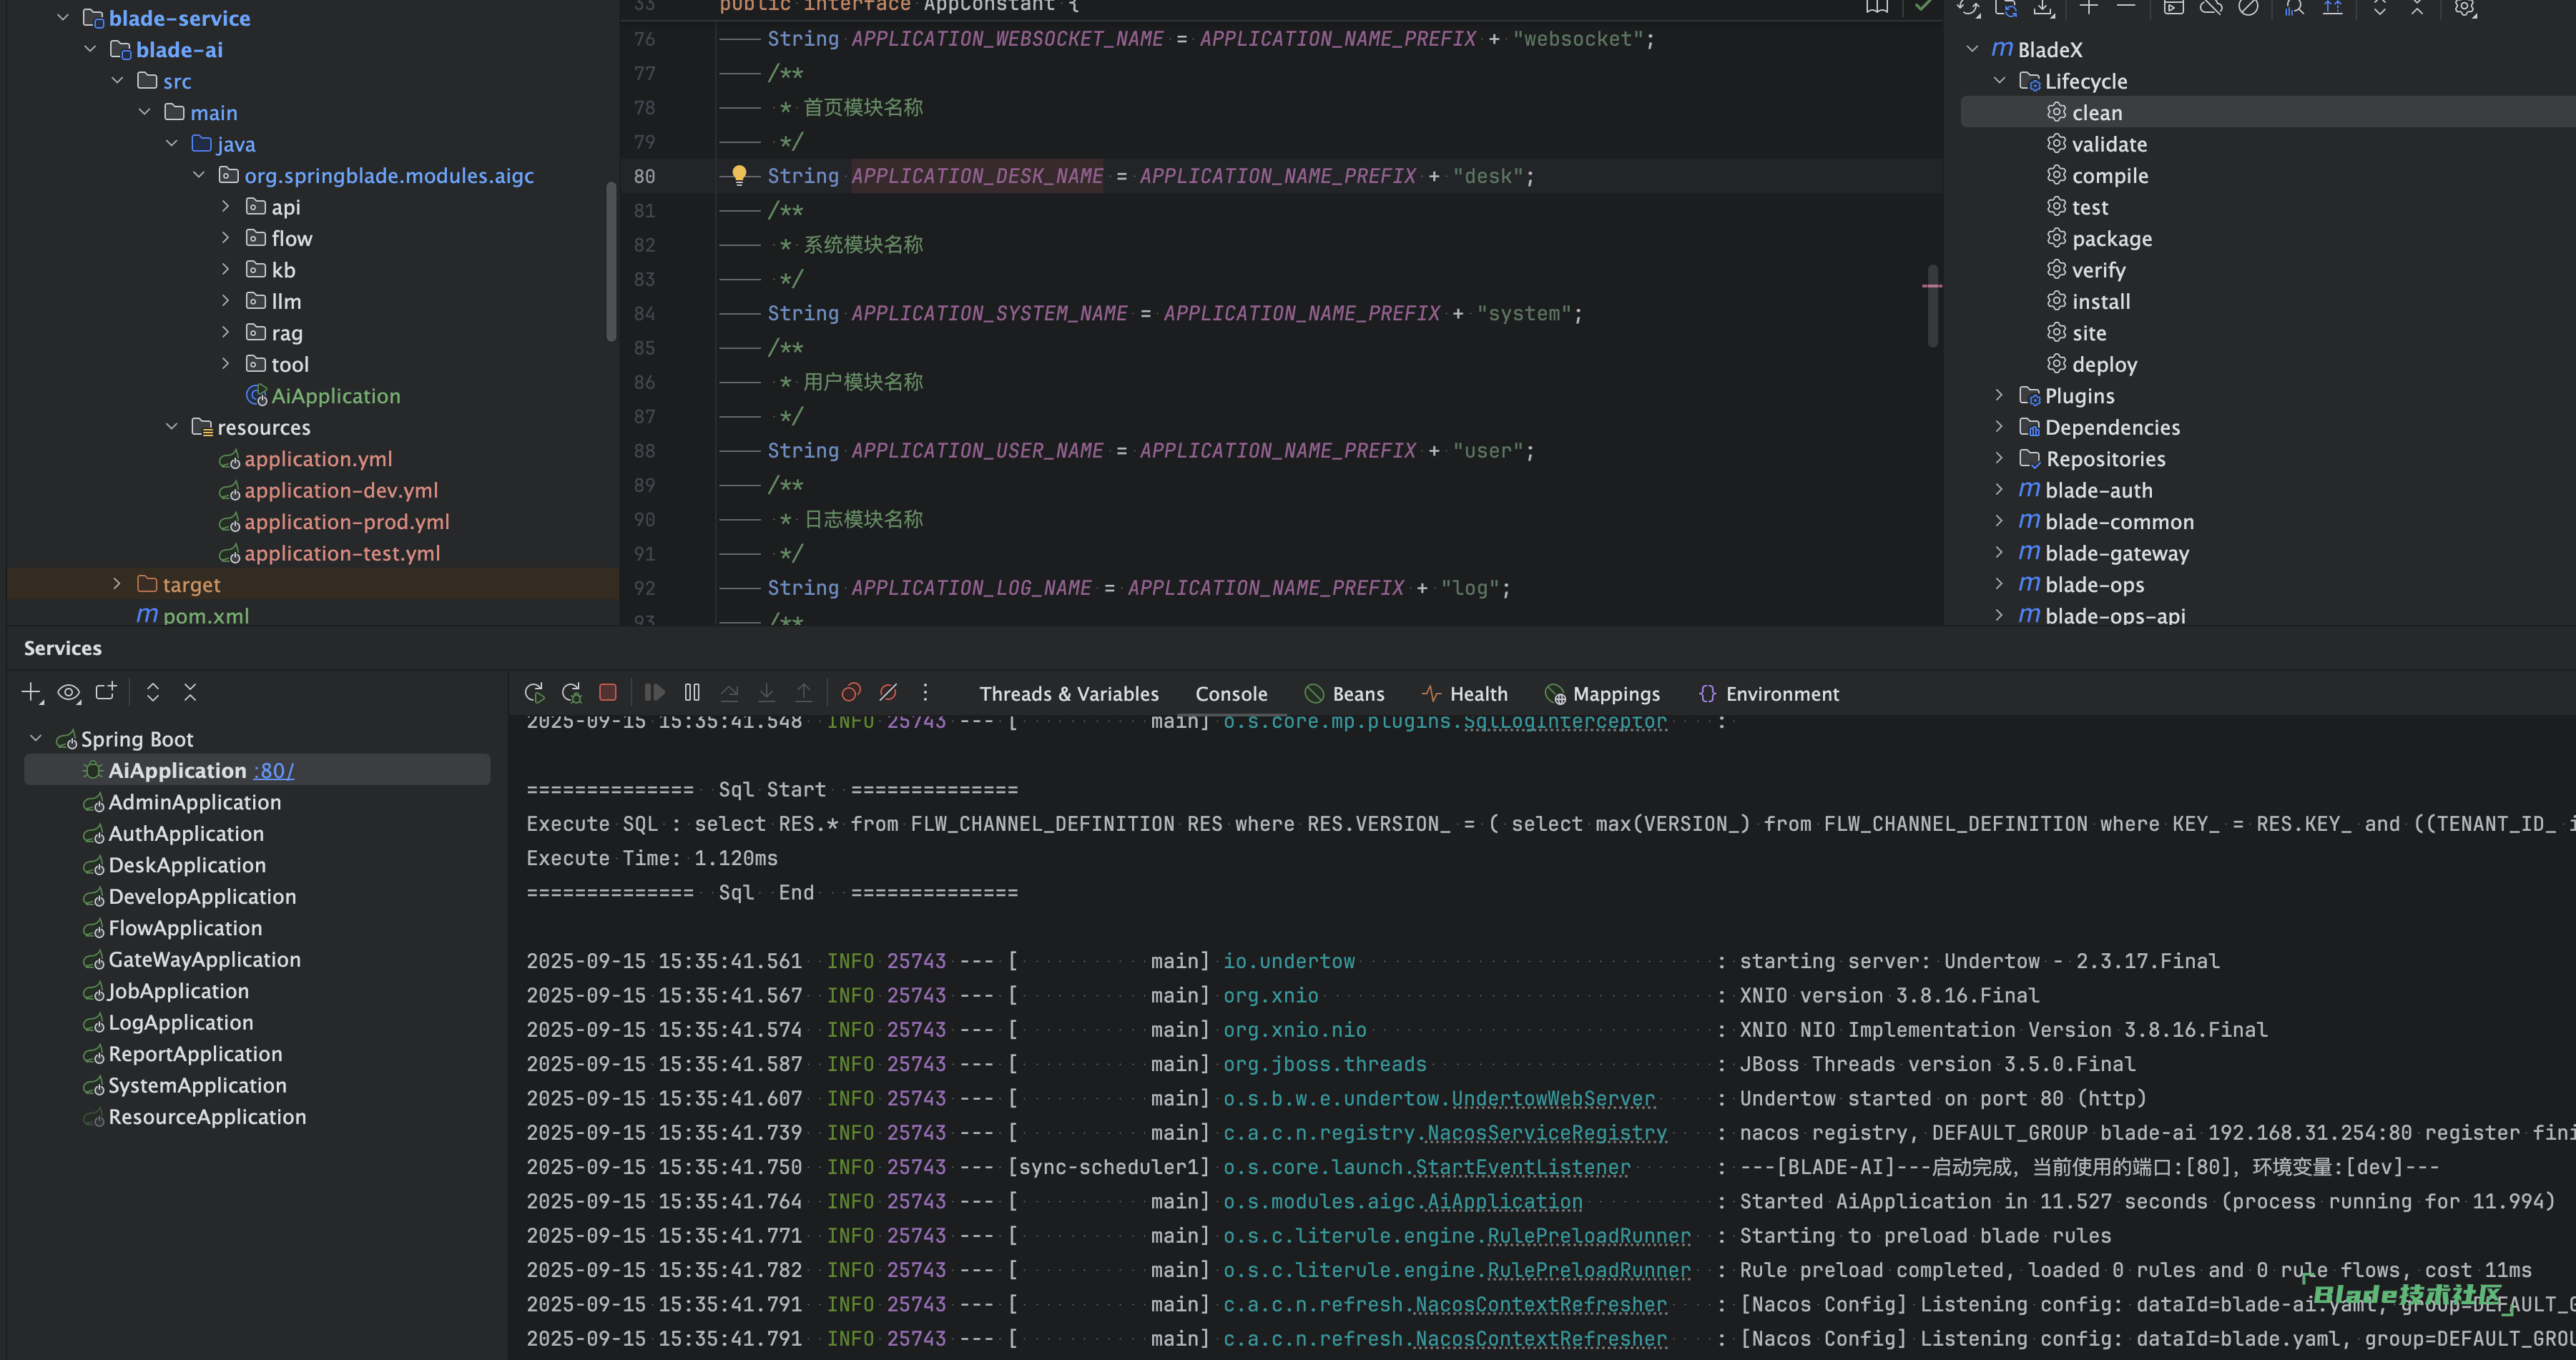
Task: Switch to Threads & Variables tab
Action: click(x=1069, y=693)
